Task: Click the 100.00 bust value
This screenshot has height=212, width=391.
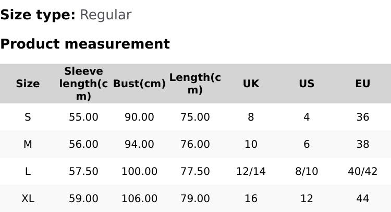Action: [x=139, y=171]
